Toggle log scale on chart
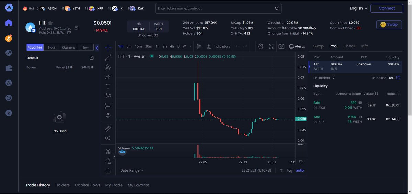412x194 pixels. (290, 170)
